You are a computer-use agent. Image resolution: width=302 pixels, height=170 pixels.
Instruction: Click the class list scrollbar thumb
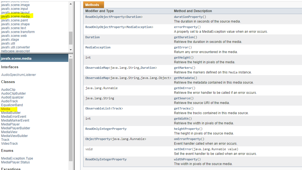point(71,110)
